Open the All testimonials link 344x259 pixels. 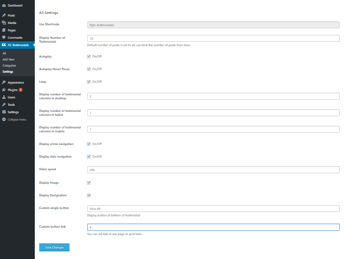point(4,53)
